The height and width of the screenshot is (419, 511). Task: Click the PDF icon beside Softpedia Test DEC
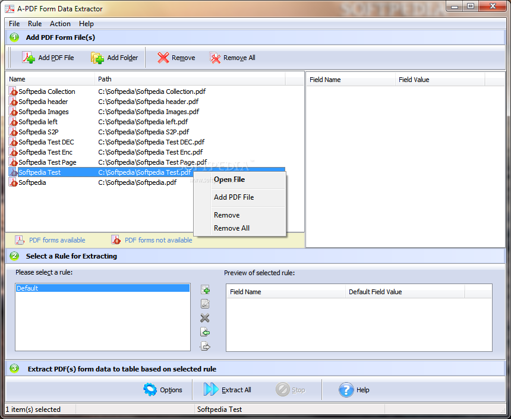click(13, 142)
